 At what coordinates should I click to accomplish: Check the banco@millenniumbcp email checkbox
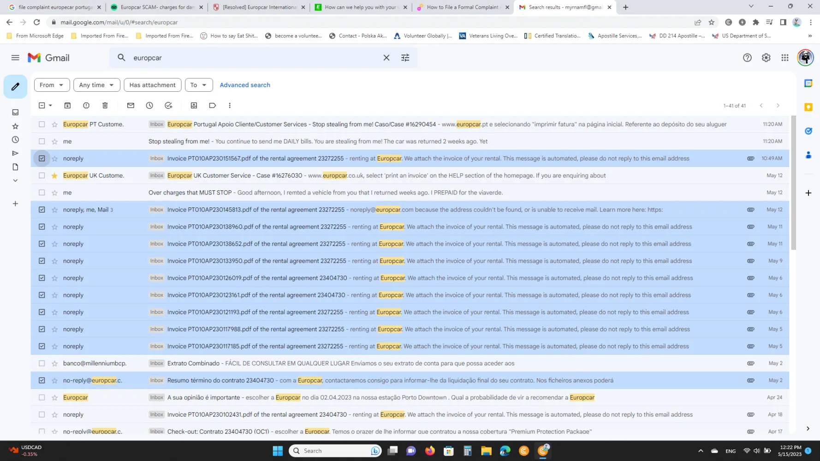[42, 363]
